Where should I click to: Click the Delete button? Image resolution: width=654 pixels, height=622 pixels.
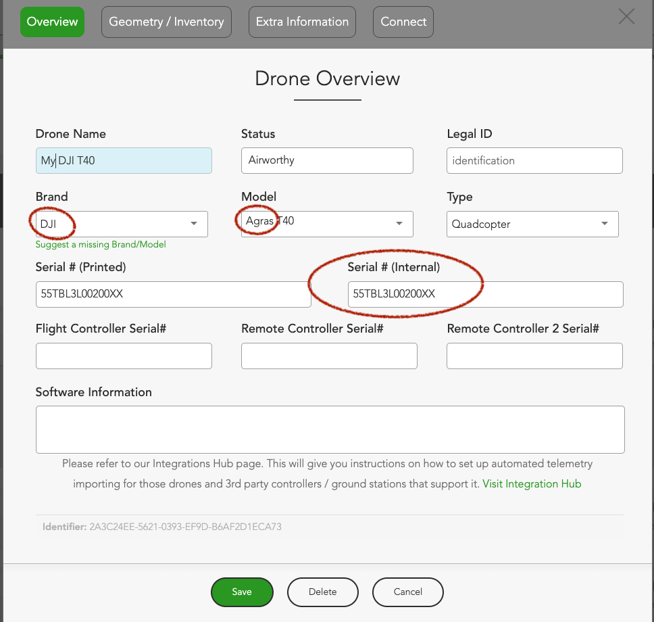coord(323,592)
